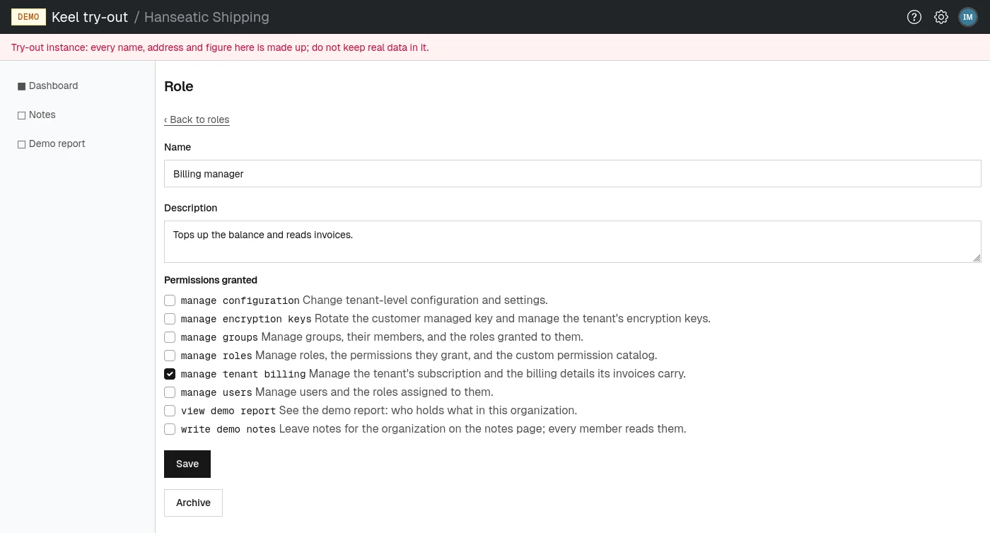
Task: Open the IM user avatar
Action: [x=968, y=17]
